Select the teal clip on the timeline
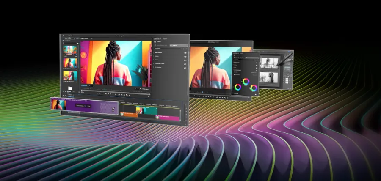 tap(146, 111)
